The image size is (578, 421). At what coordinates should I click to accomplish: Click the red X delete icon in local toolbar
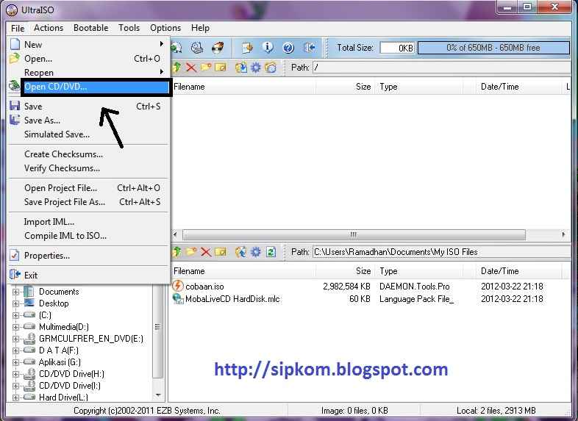[x=206, y=252]
